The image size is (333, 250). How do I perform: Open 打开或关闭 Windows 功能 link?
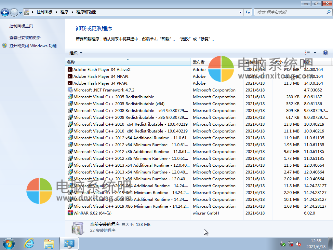[x=33, y=46]
